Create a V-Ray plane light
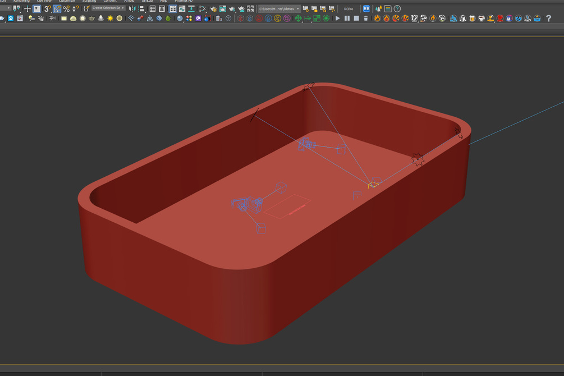This screenshot has width=564, height=376. pos(63,19)
